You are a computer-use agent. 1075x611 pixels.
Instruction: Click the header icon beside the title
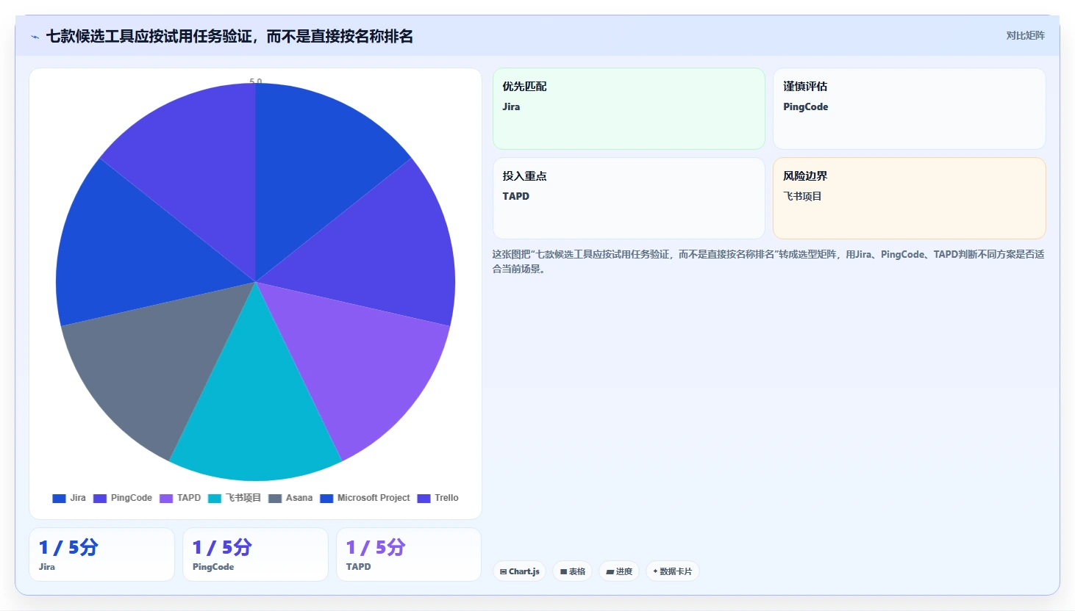[x=35, y=37]
